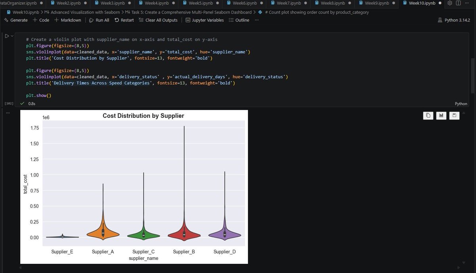
Task: Add a new Markdown cell
Action: 67,20
